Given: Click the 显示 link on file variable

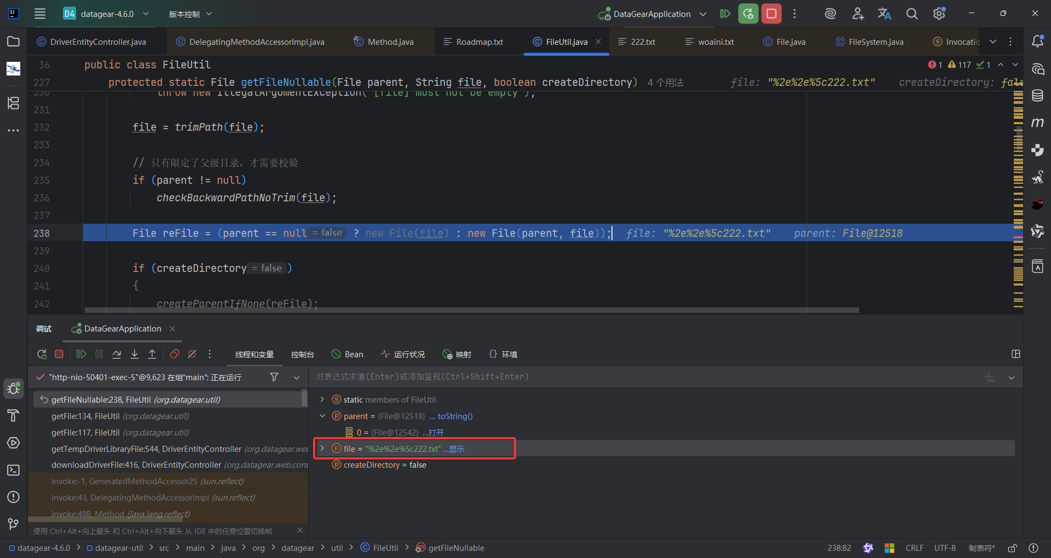Looking at the screenshot, I should pos(457,449).
